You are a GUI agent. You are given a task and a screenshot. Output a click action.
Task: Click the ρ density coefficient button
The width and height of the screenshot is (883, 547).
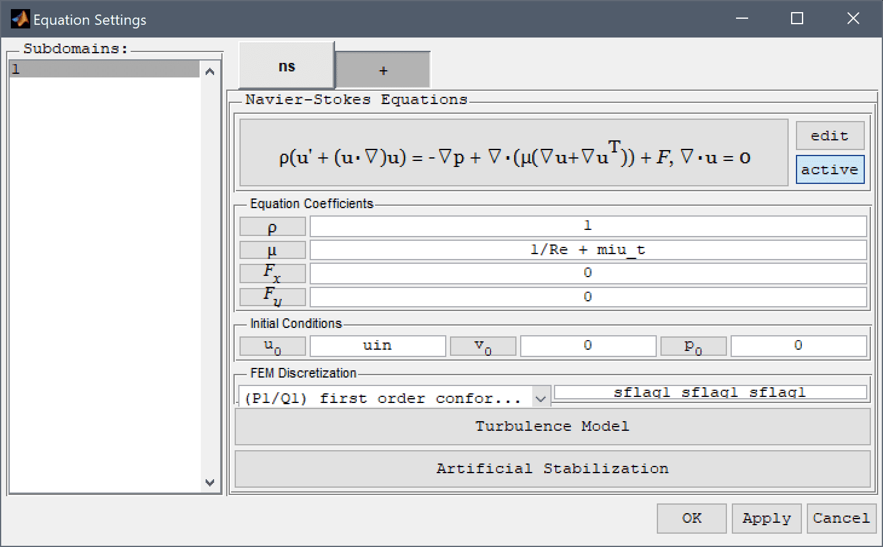coord(273,226)
